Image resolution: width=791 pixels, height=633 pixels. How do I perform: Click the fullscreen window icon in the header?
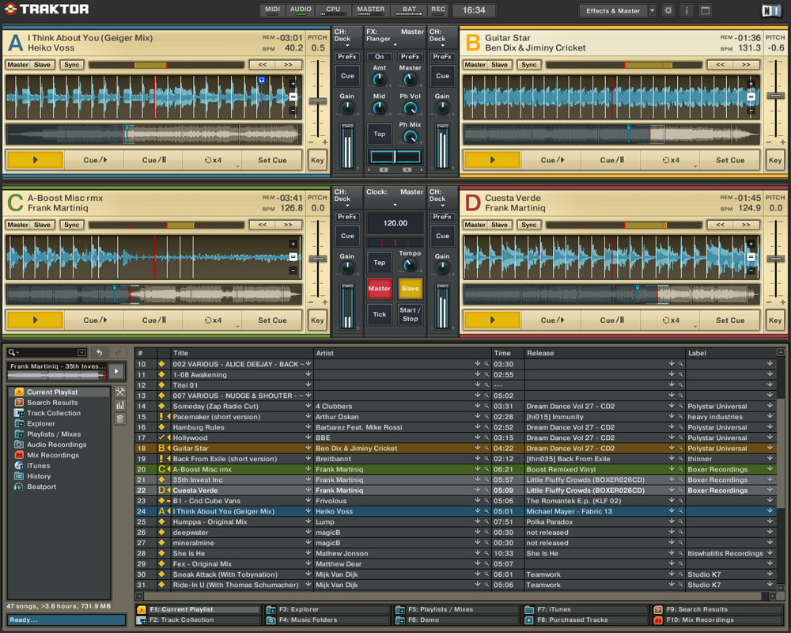point(705,11)
